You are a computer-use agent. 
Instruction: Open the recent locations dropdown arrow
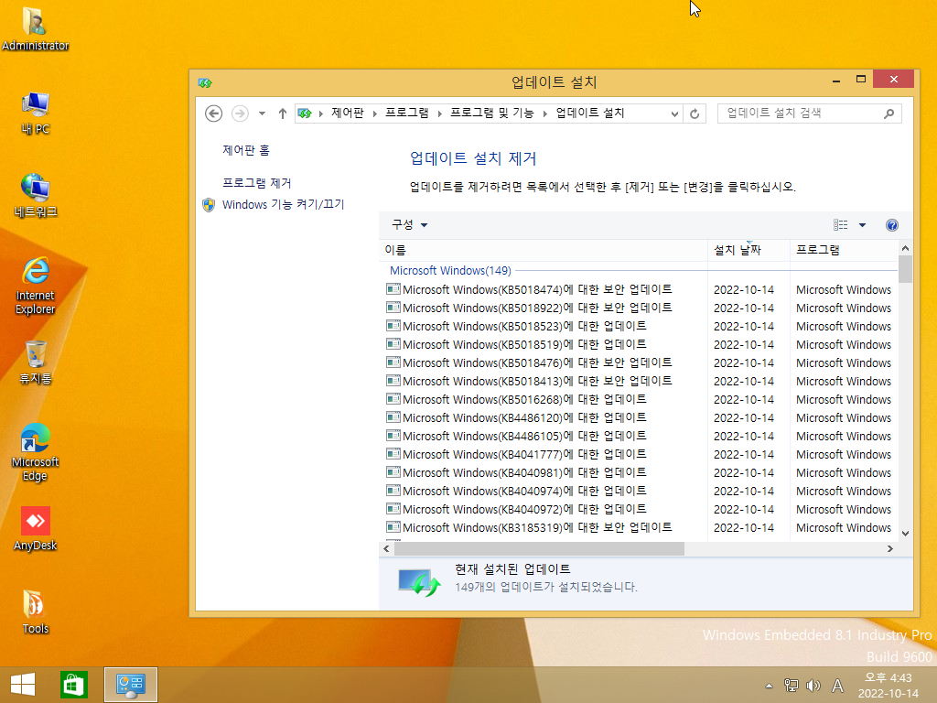click(262, 113)
